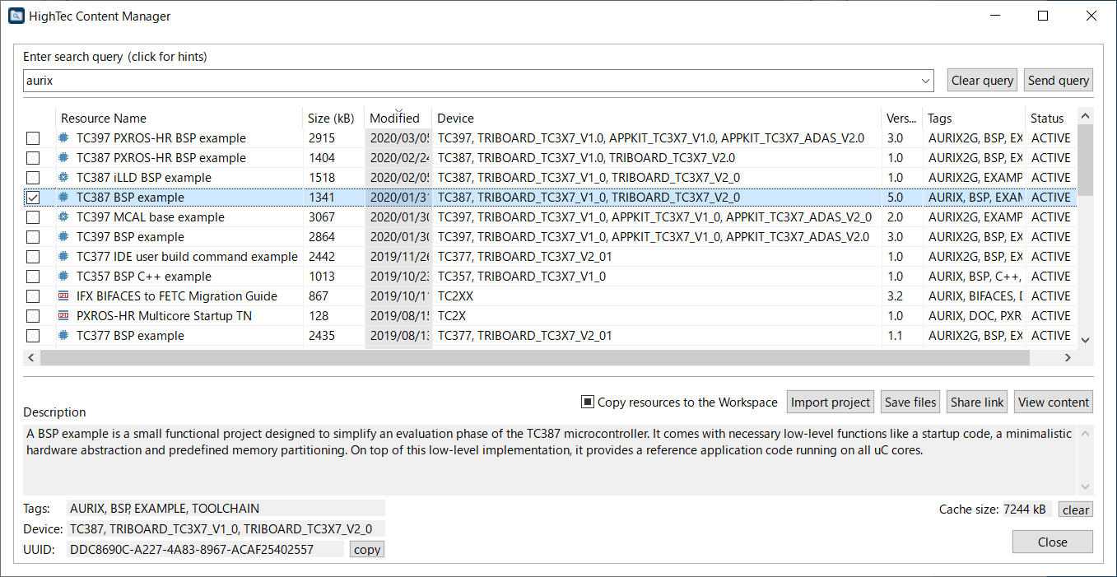Screen dimensions: 1117x577
Task: Toggle Copy resources to the Workspace checkbox
Action: coord(588,403)
